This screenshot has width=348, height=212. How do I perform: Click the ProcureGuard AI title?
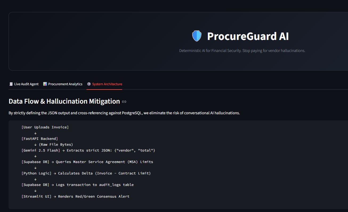(248, 36)
